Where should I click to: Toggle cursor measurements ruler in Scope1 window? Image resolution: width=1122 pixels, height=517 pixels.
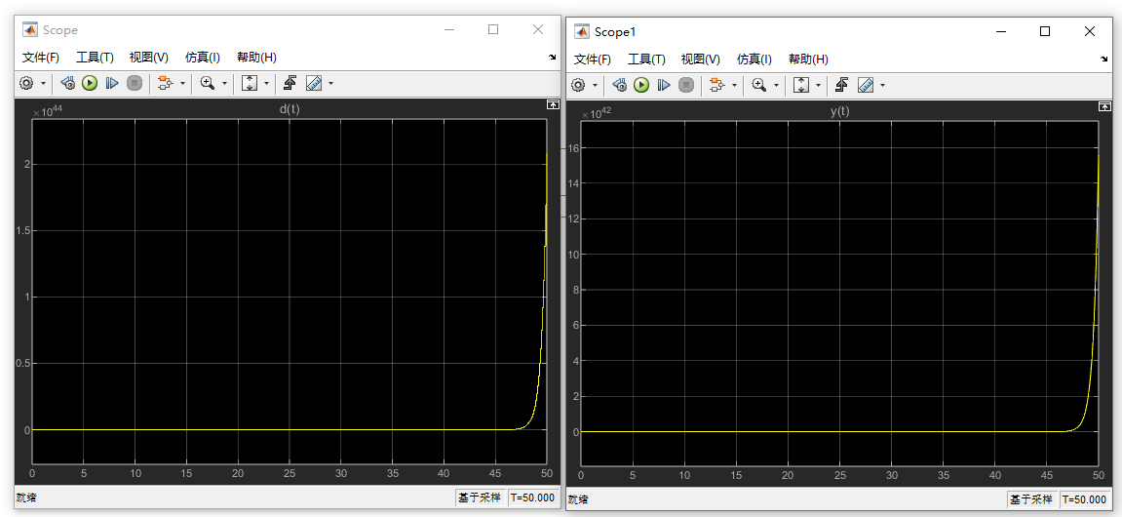(x=866, y=85)
